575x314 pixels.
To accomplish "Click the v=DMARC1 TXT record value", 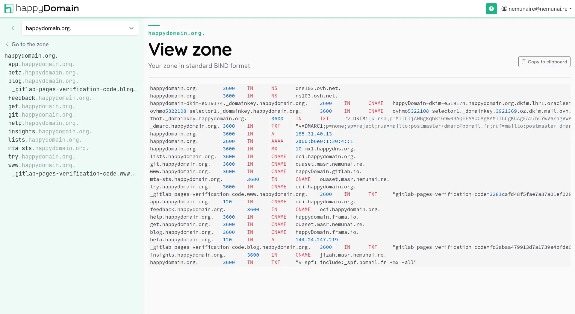I will pyautogui.click(x=433, y=126).
